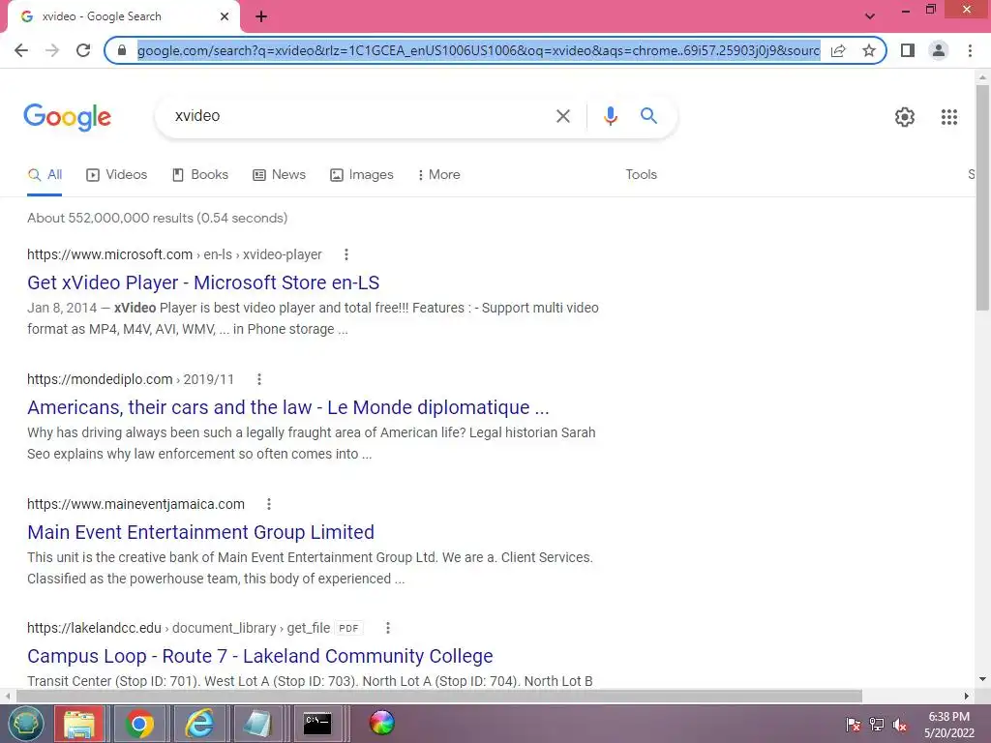Launch Internet Explorer from taskbar

pyautogui.click(x=198, y=724)
